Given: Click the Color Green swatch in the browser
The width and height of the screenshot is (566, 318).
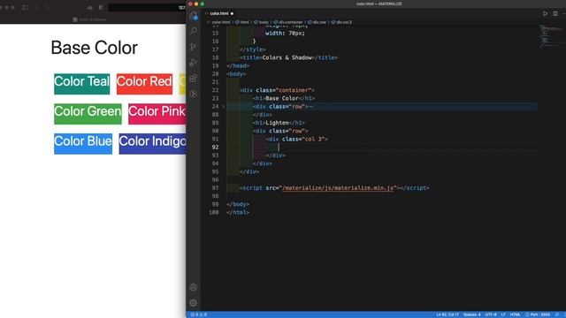Looking at the screenshot, I should [88, 114].
